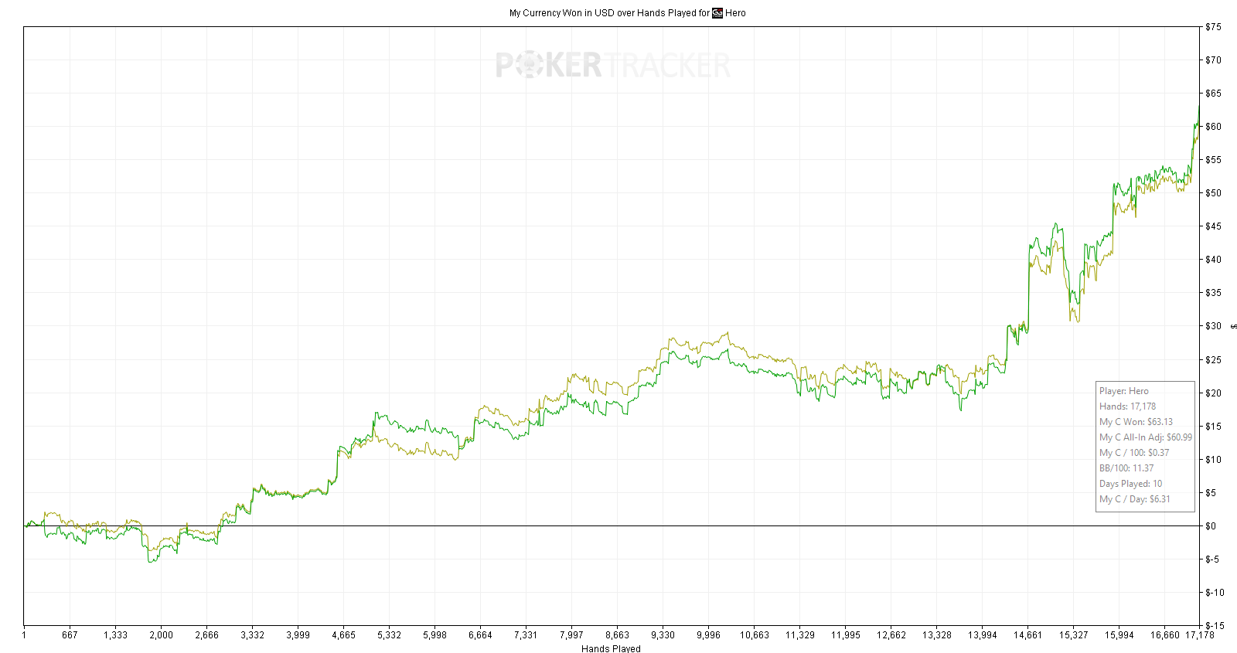
Task: Click the positive '$5' y-axis label
Action: click(x=1211, y=493)
